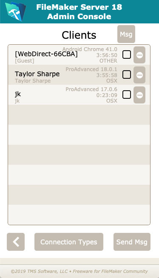The image size is (159, 278).
Task: Open Connection Types
Action: [x=69, y=242]
